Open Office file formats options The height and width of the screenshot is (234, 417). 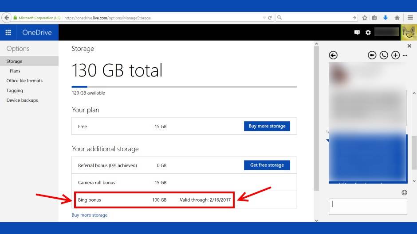(x=24, y=81)
